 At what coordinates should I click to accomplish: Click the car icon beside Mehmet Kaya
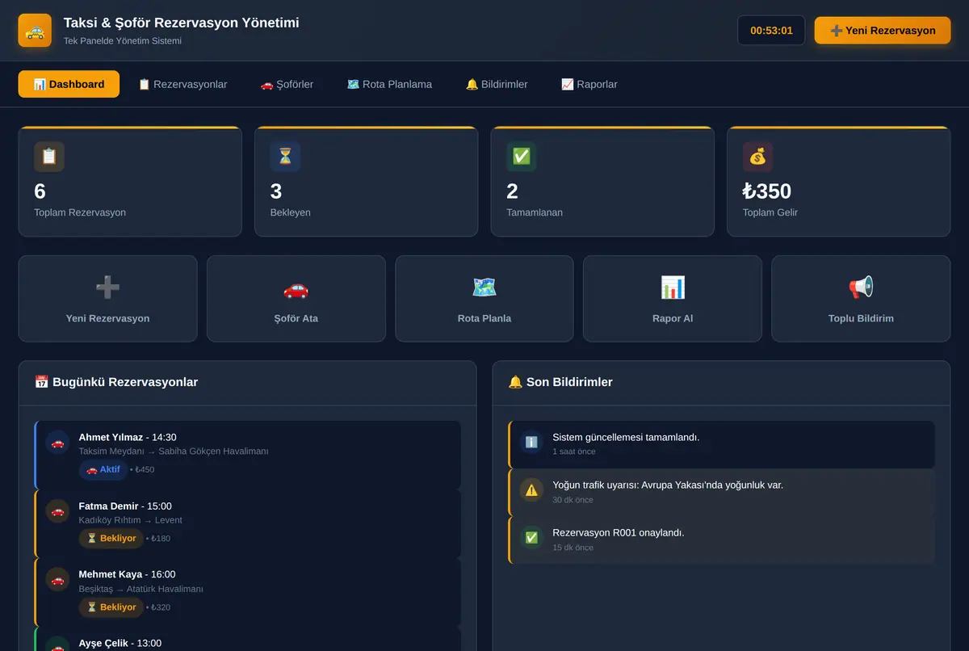click(x=57, y=580)
